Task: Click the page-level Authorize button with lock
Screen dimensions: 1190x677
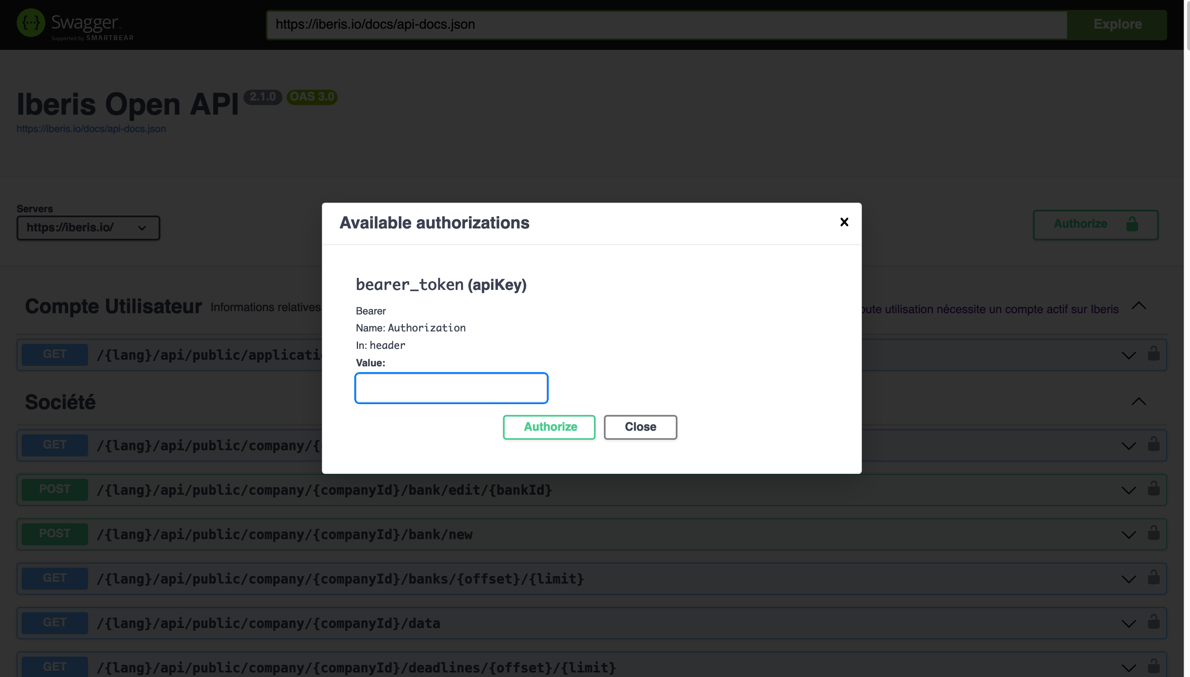Action: pos(1096,225)
